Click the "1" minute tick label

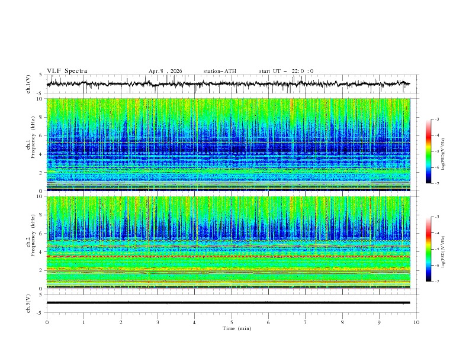pyautogui.click(x=83, y=322)
